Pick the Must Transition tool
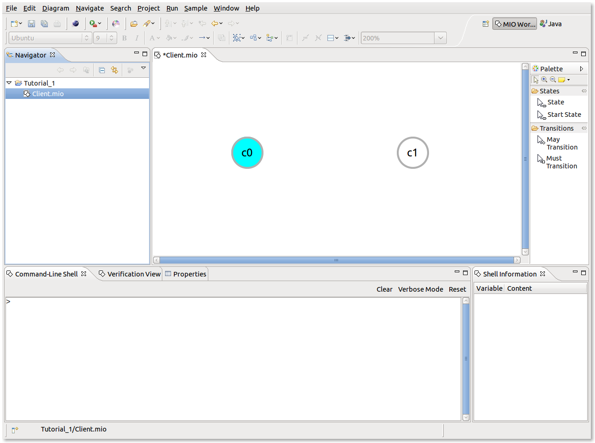 [557, 162]
